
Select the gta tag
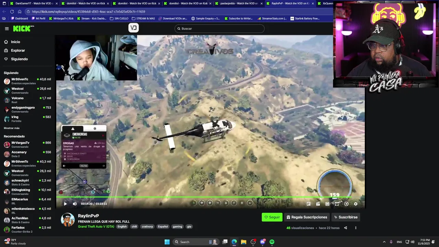coord(189,226)
